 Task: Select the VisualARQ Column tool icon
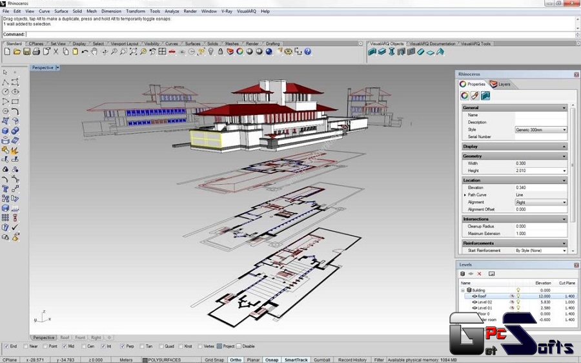click(x=392, y=52)
